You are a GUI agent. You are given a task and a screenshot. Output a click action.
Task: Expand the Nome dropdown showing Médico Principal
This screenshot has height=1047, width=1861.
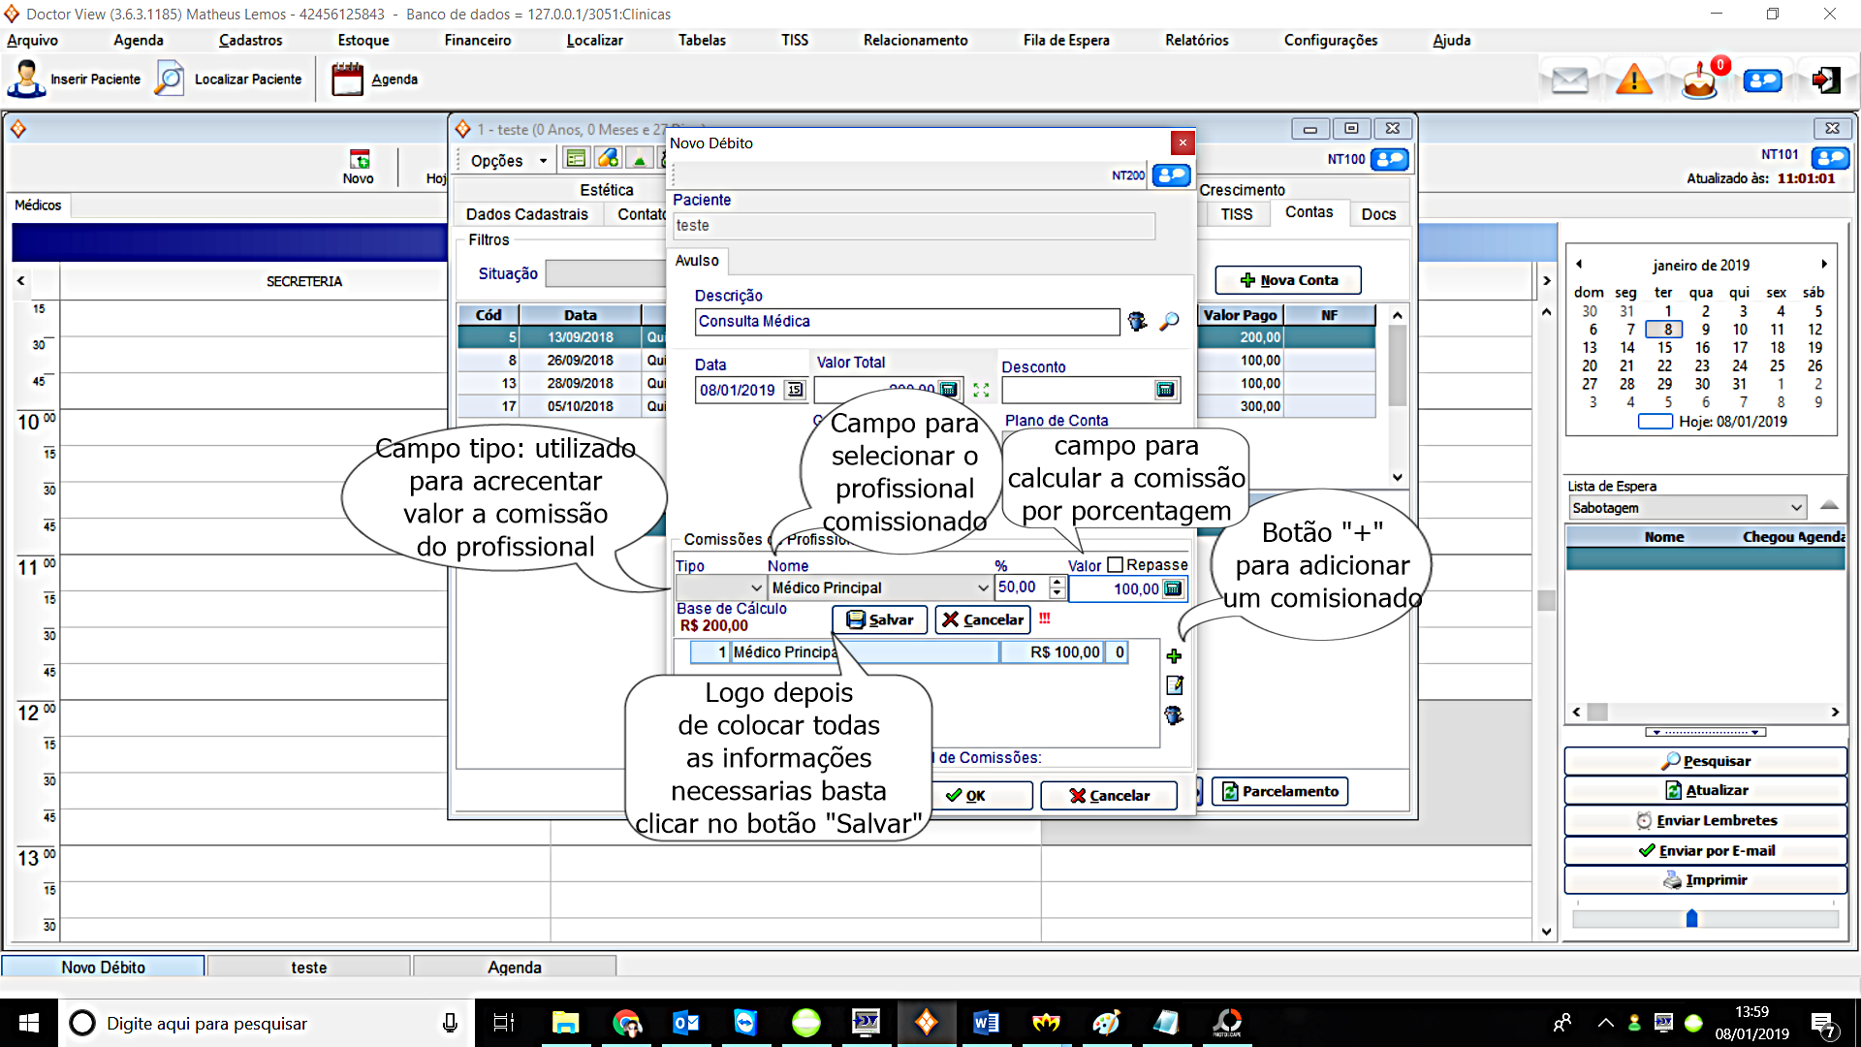tap(983, 587)
